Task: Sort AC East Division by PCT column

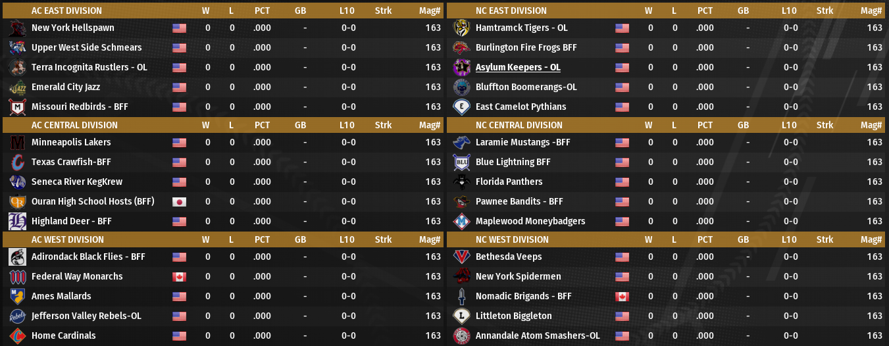Action: [x=262, y=11]
